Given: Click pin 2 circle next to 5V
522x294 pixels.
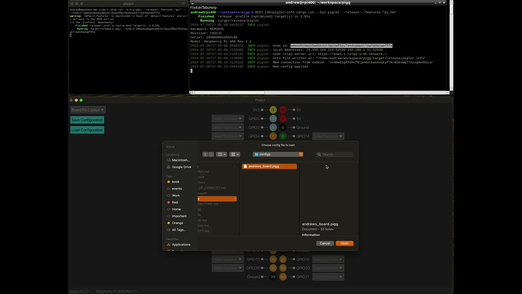Looking at the screenshot, I should (x=283, y=110).
